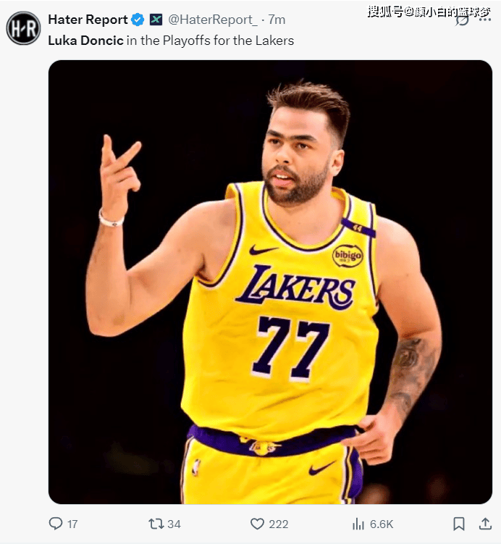Open the @HaterReport_ handle link
Image resolution: width=501 pixels, height=544 pixels.
coord(213,20)
